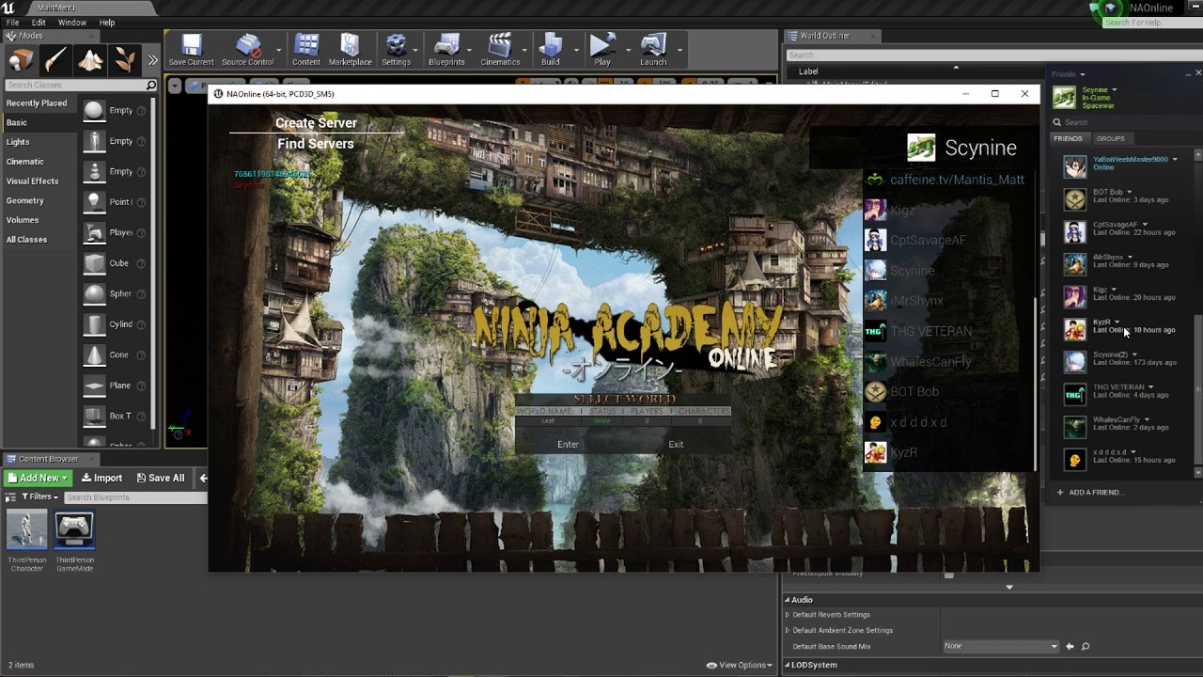This screenshot has width=1203, height=677.
Task: Expand Default Reverb Settings
Action: pyautogui.click(x=788, y=614)
